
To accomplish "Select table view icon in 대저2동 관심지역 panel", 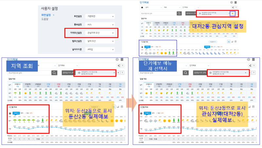I will (x=235, y=42).
